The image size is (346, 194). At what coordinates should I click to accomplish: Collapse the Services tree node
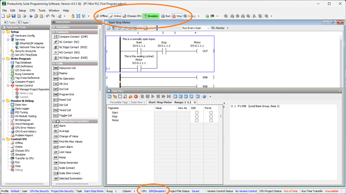click(x=8, y=40)
